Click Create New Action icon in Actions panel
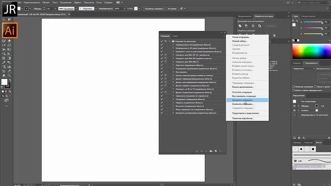 point(216,151)
